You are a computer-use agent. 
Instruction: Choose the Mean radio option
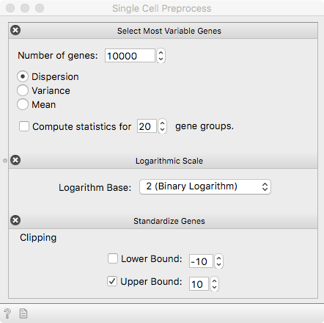point(23,104)
